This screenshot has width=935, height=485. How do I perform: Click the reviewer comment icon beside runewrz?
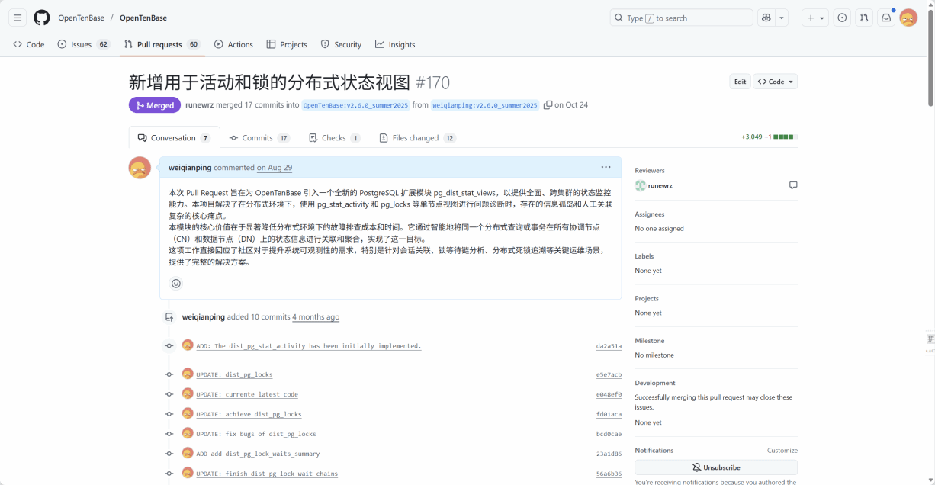coord(793,185)
